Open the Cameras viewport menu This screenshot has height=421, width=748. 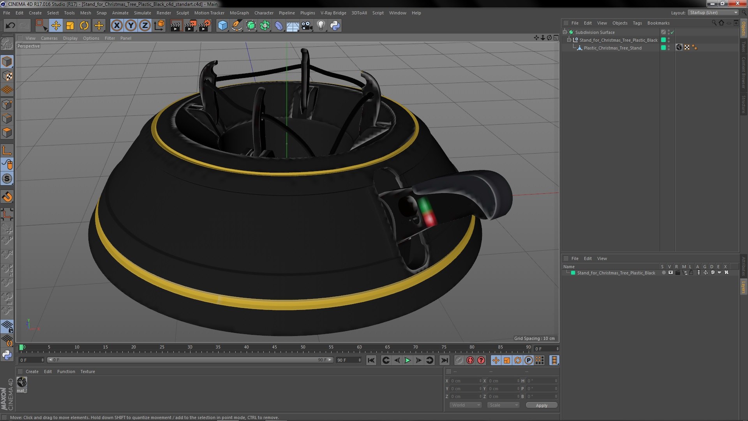(x=49, y=38)
